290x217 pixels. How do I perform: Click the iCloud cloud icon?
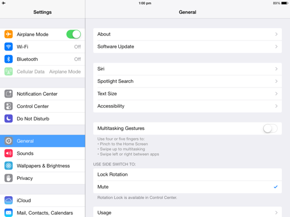click(9, 200)
